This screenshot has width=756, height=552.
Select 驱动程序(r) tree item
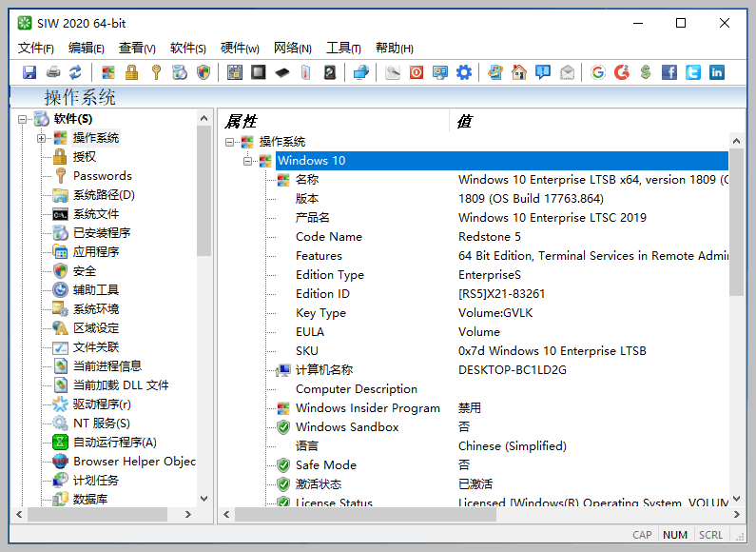click(x=102, y=404)
